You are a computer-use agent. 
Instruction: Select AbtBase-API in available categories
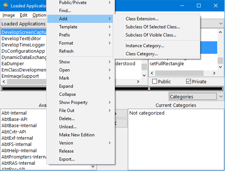(x=14, y=119)
